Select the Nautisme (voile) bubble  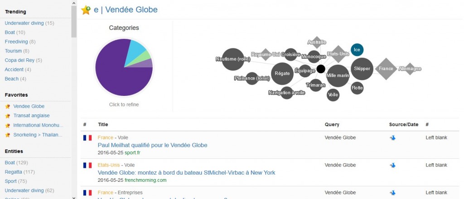point(233,59)
